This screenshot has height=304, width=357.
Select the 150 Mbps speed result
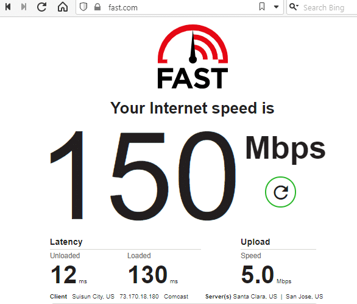188,175
